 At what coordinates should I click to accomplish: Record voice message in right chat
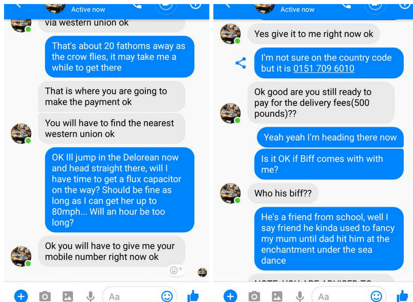pos(300,296)
